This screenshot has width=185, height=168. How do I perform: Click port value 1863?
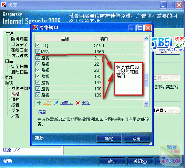(99, 52)
